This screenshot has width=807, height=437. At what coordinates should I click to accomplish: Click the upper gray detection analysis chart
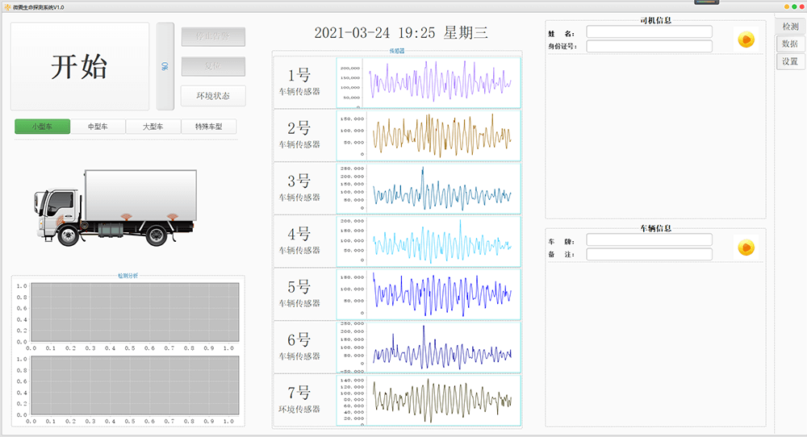coord(135,312)
